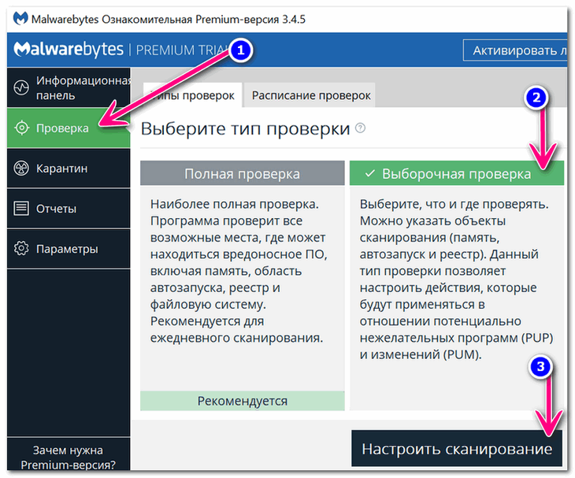Click the Malwarebytes logo in blue header
Screen dimensions: 575x478
tap(69, 50)
